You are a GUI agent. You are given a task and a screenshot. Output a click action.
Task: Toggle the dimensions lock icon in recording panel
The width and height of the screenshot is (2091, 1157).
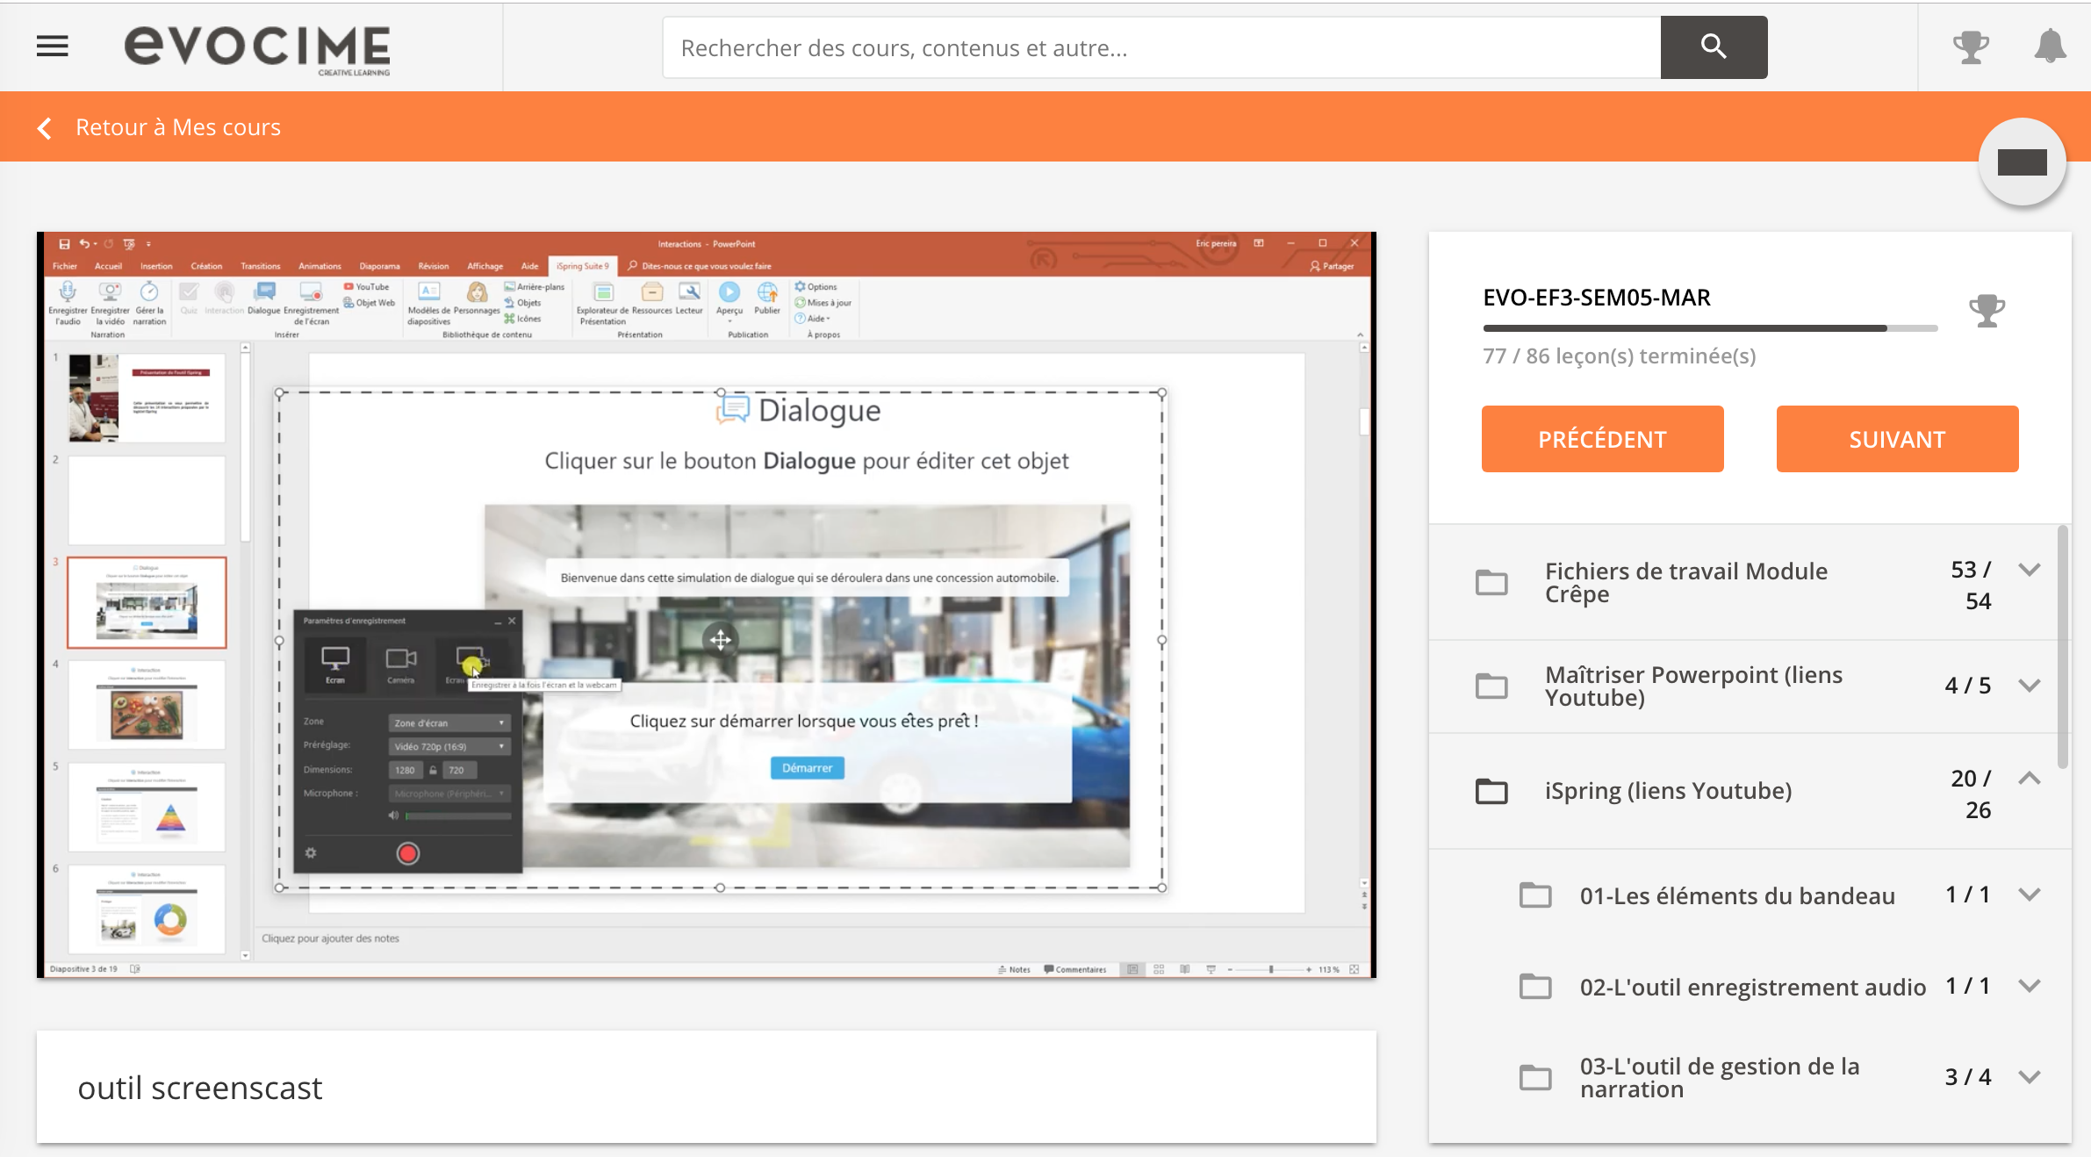click(x=433, y=770)
